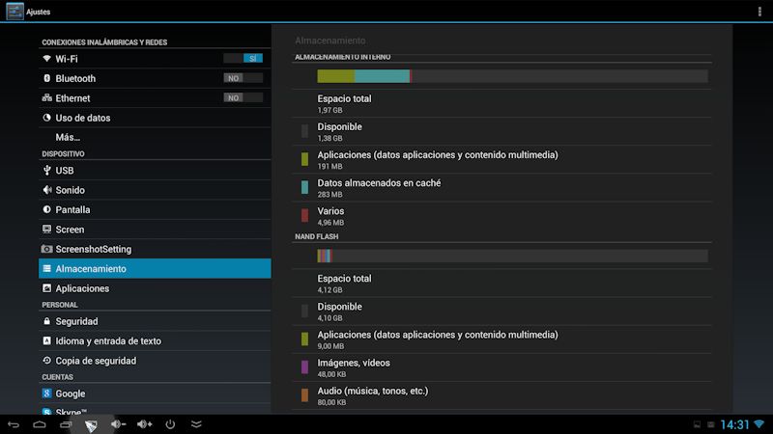The image size is (773, 434).
Task: Click the orange Audio color swatch
Action: 304,394
